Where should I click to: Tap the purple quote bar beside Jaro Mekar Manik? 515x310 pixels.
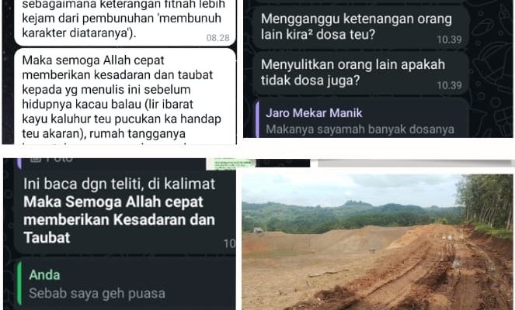point(258,119)
